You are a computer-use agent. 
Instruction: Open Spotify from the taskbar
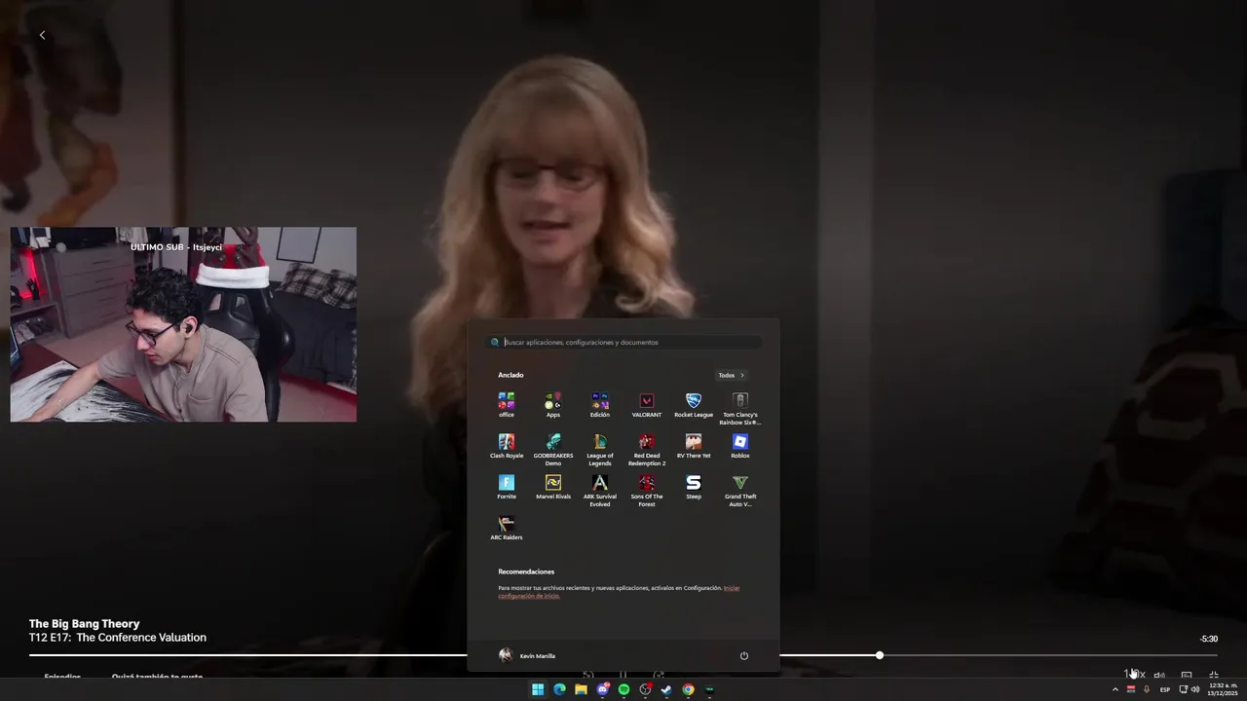(623, 689)
